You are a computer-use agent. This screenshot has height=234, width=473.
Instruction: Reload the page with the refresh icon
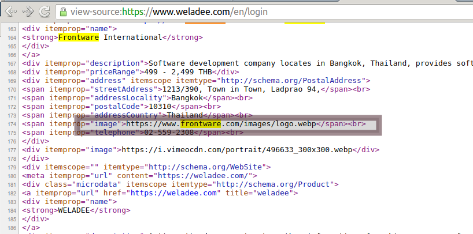[45, 12]
